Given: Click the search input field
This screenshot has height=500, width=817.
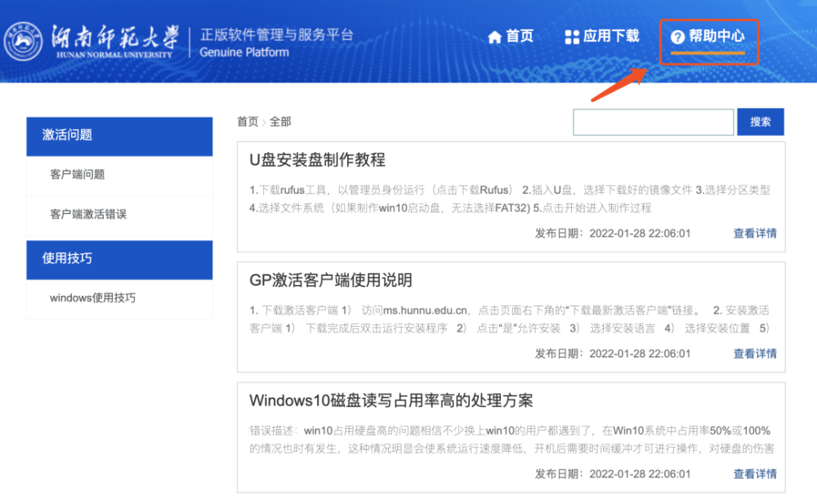Looking at the screenshot, I should (x=654, y=122).
